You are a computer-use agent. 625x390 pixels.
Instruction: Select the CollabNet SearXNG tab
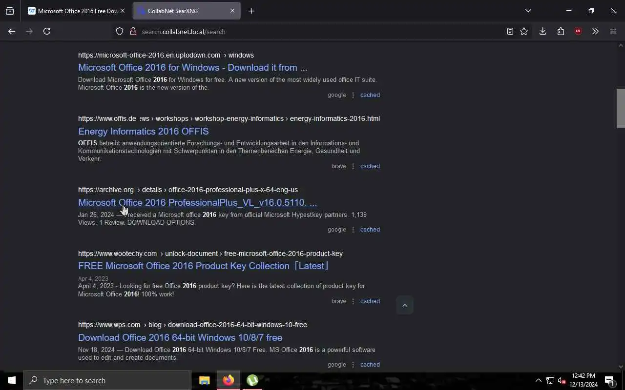pos(187,11)
